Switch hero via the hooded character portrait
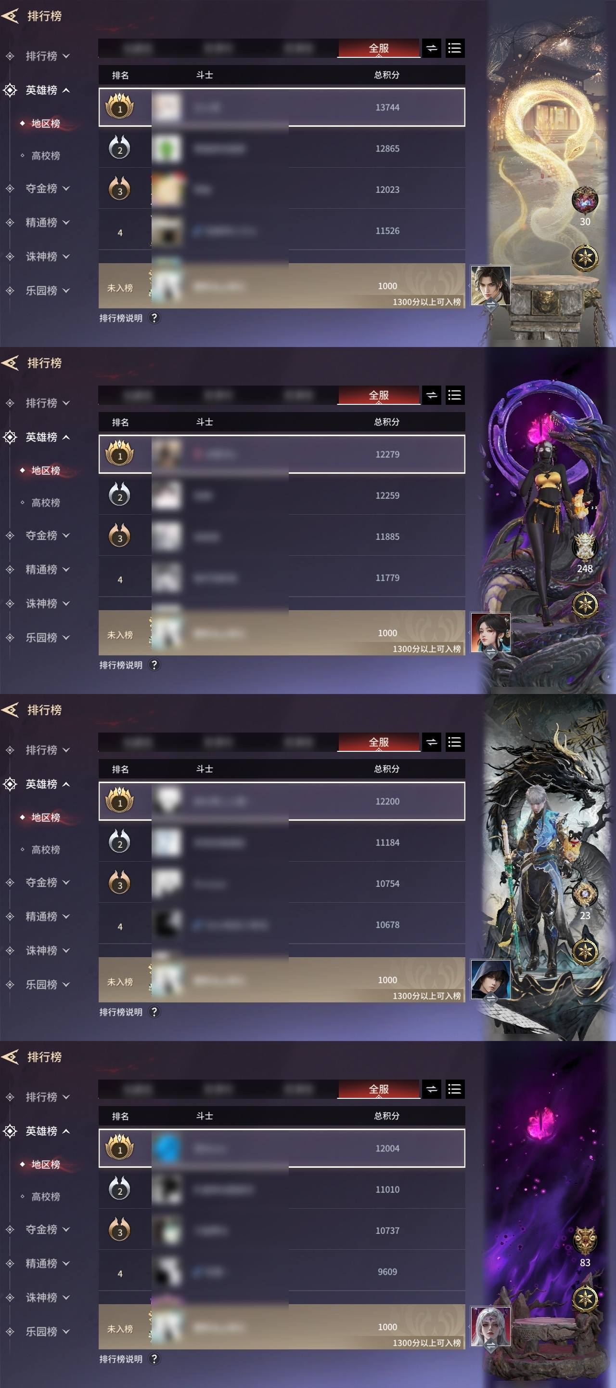The width and height of the screenshot is (616, 1388). pos(491,980)
